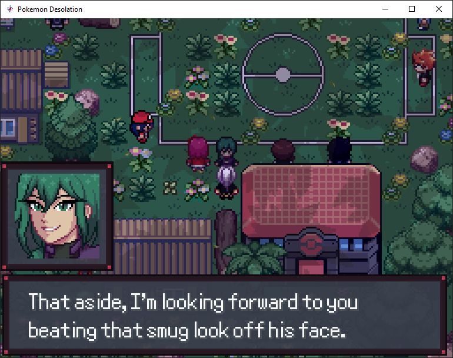Click the green-haired character sprite
Viewport: 453px width, 358px height.
coord(226,151)
